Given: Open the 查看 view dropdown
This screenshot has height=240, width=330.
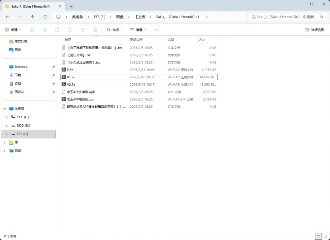Looking at the screenshot, I should click(138, 30).
